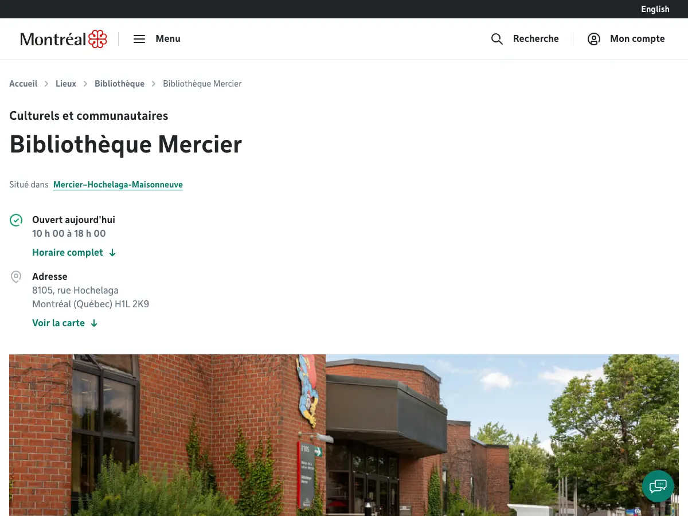Image resolution: width=688 pixels, height=516 pixels.
Task: Open the Montréal logo homepage
Action: point(64,39)
